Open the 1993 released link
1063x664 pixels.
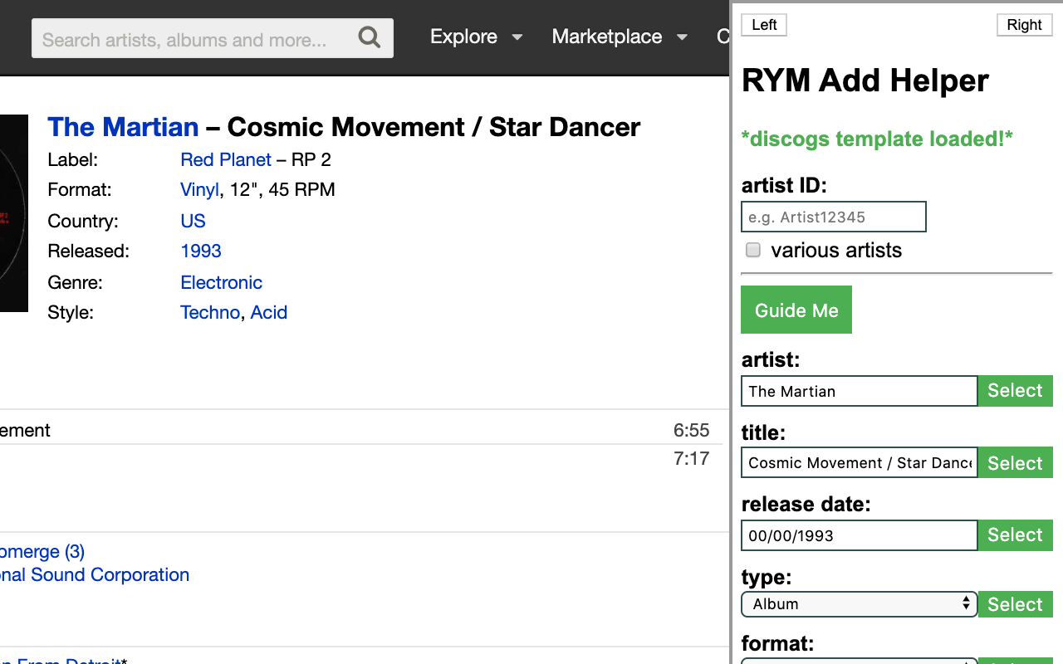[x=201, y=251]
